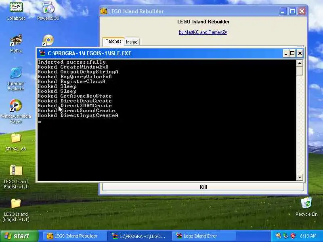Maximize the LEGO Island Rebuilder window
Image resolution: width=323 pixels, height=242 pixels.
[x=292, y=11]
